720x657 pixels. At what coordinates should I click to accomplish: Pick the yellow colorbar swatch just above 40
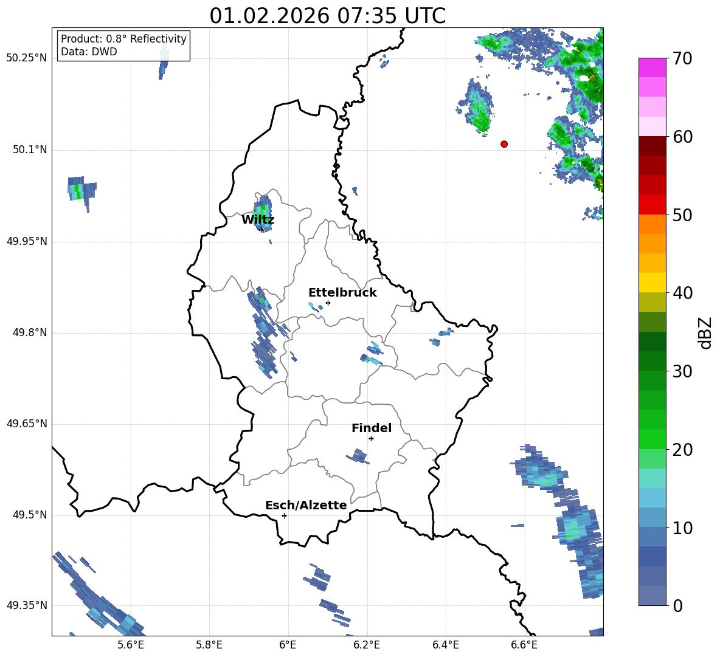click(652, 283)
